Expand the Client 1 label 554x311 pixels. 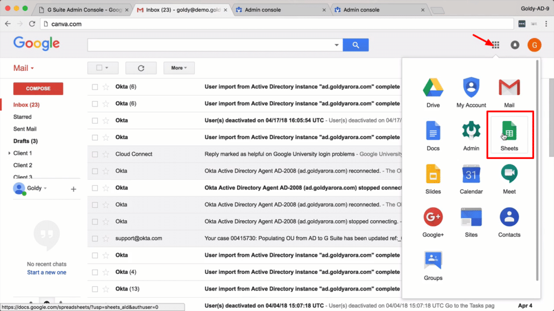pyautogui.click(x=9, y=153)
